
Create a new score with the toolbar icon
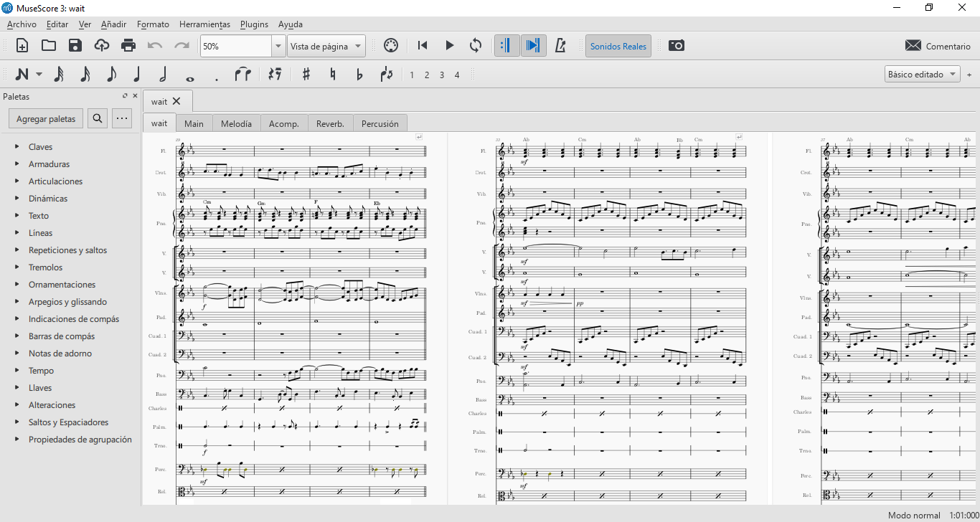(22, 46)
